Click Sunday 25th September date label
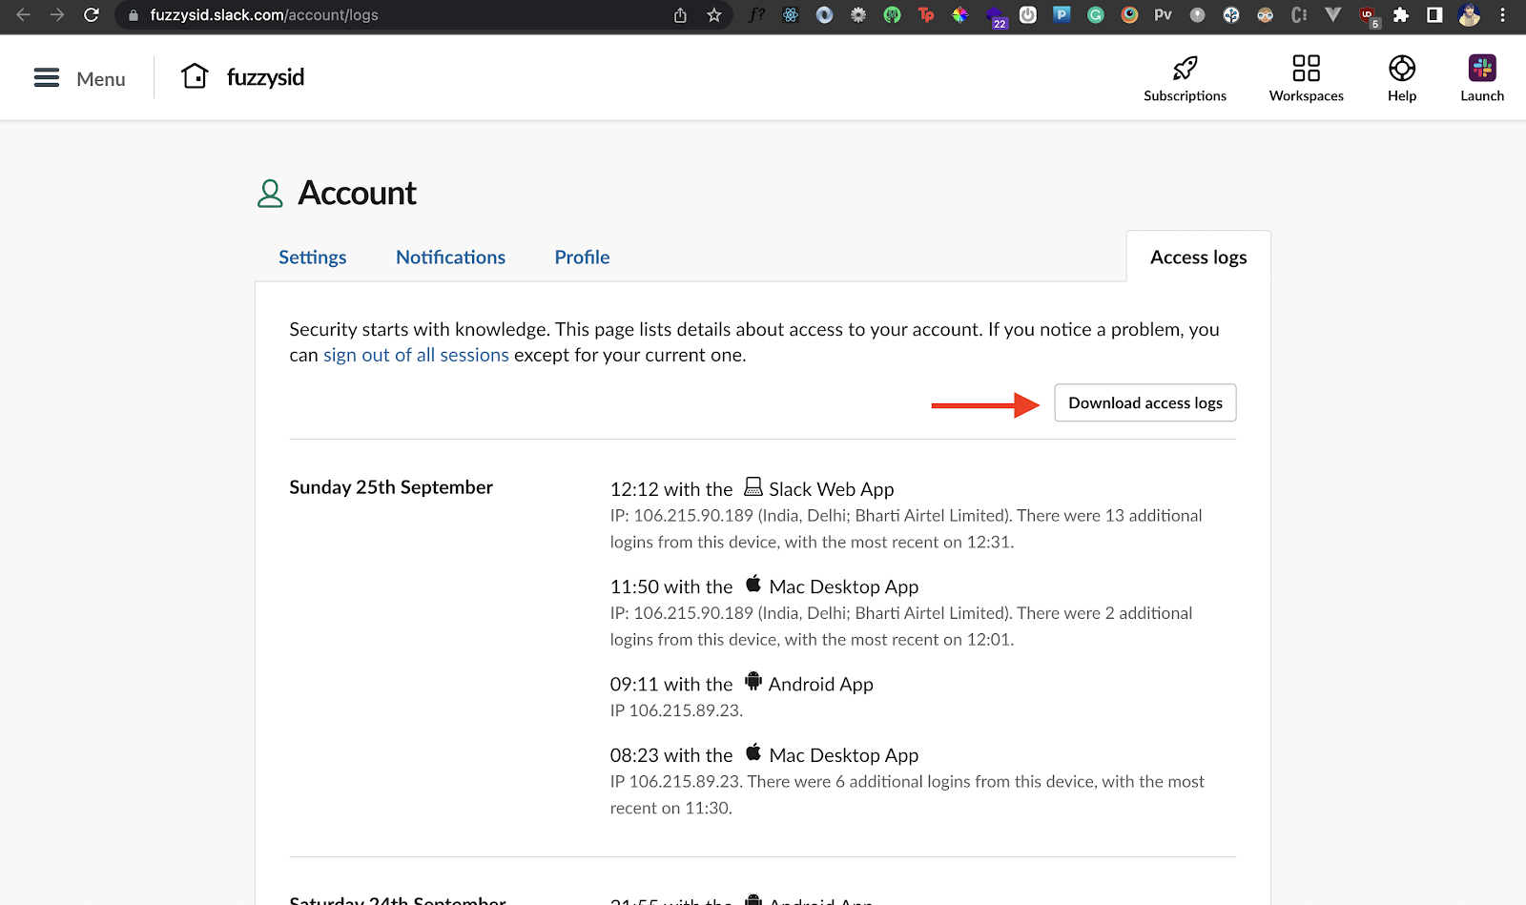The image size is (1526, 905). (x=391, y=487)
